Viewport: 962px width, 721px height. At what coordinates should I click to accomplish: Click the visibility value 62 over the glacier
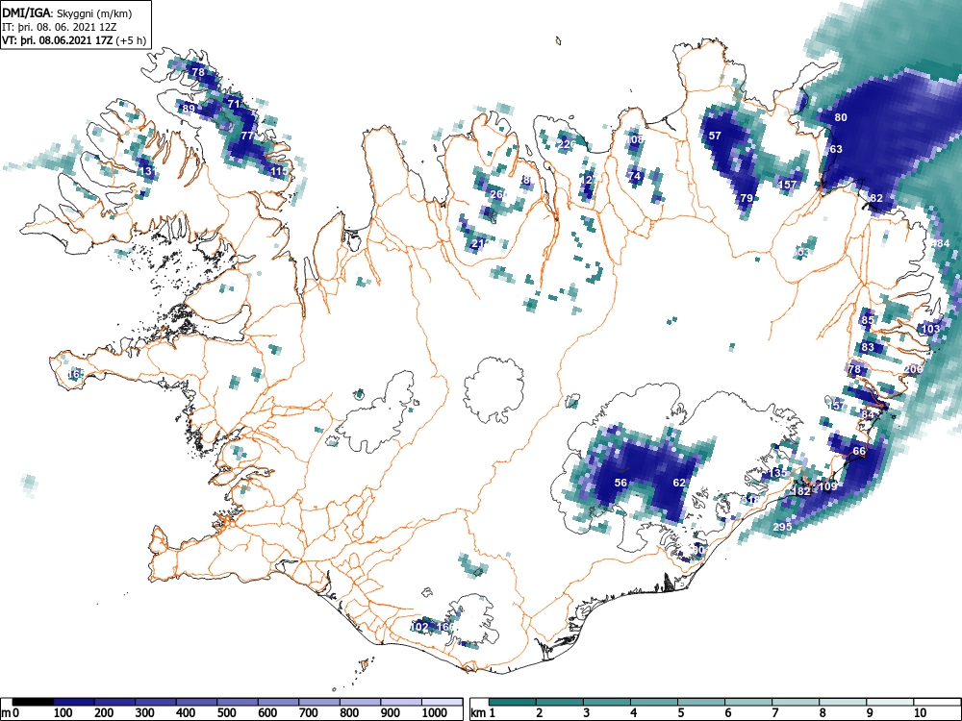tap(678, 483)
